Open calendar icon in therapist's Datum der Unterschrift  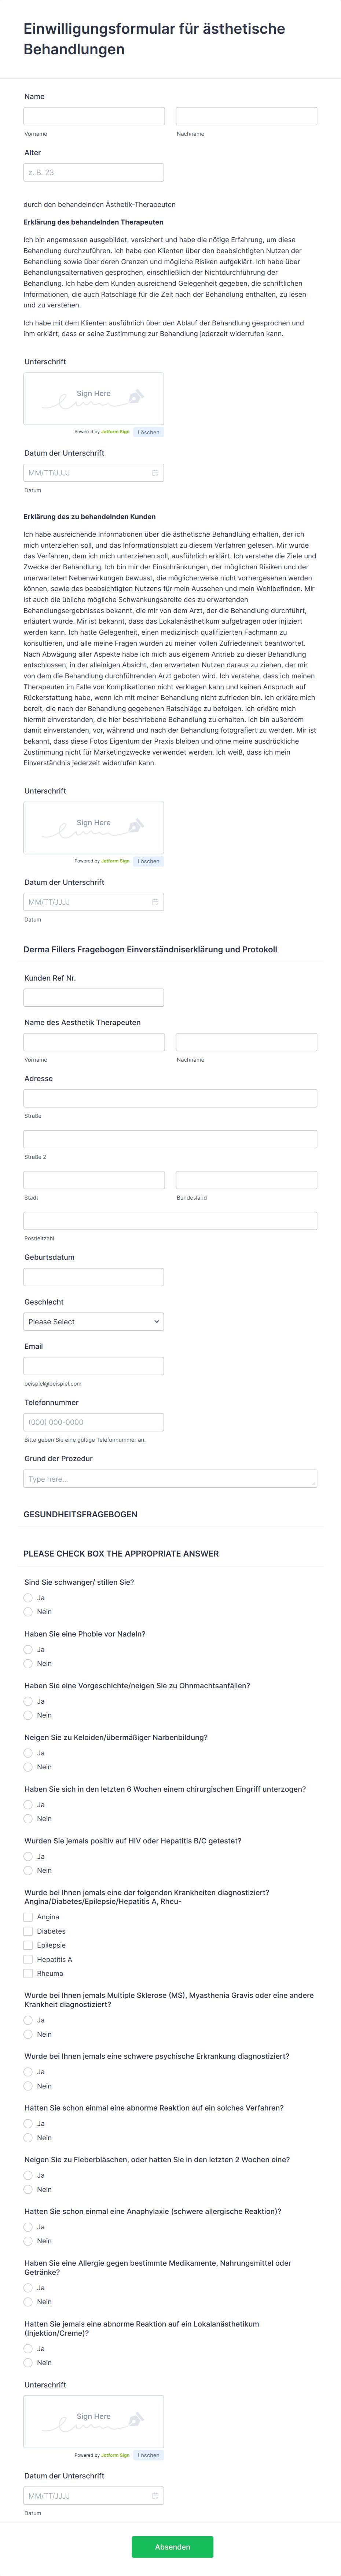point(155,473)
